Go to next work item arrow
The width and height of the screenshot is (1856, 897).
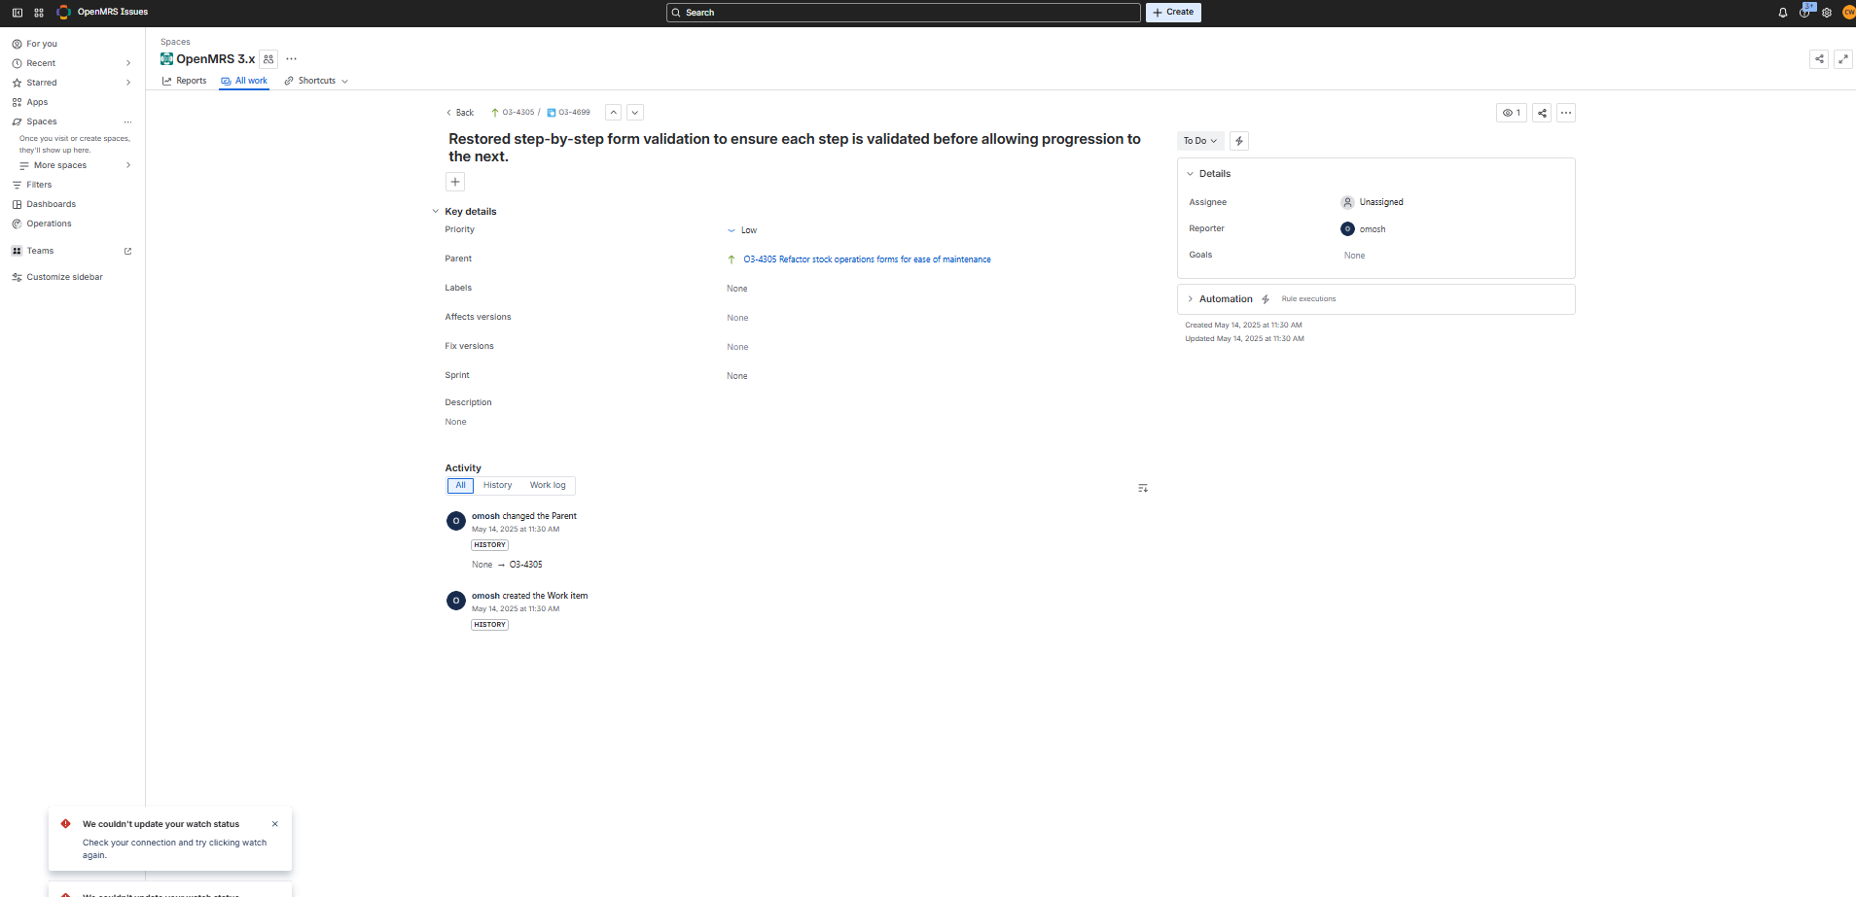click(x=635, y=113)
